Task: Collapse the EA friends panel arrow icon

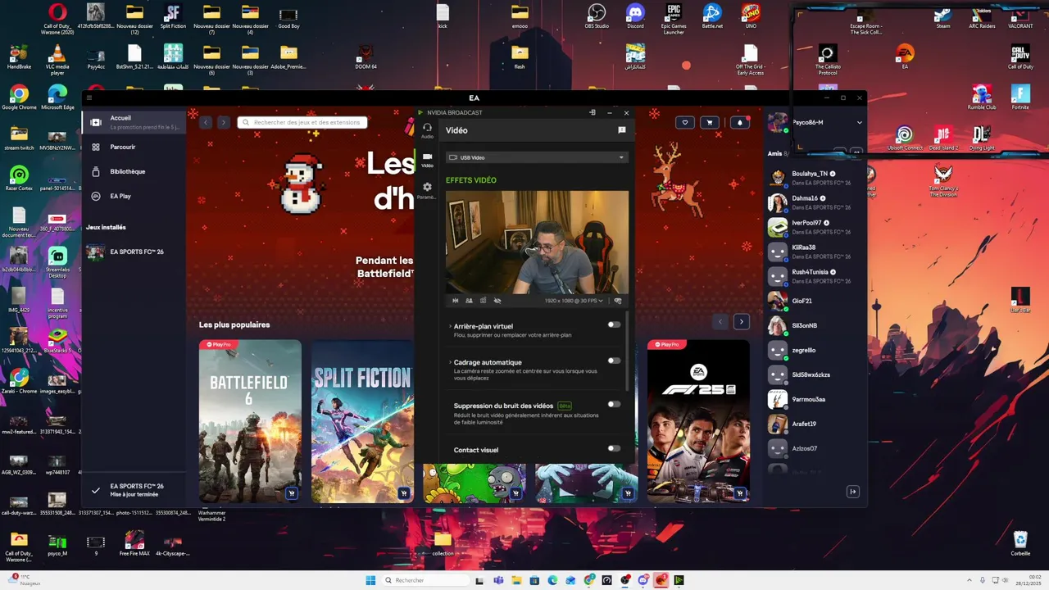Action: [x=852, y=492]
